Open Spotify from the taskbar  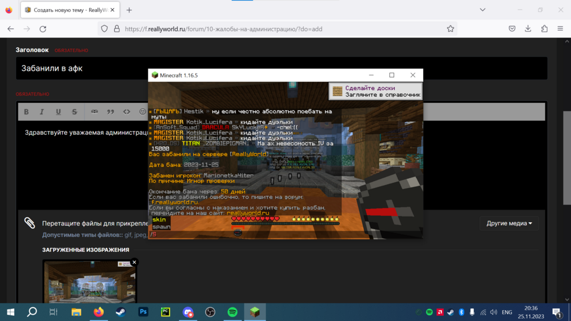pyautogui.click(x=232, y=312)
